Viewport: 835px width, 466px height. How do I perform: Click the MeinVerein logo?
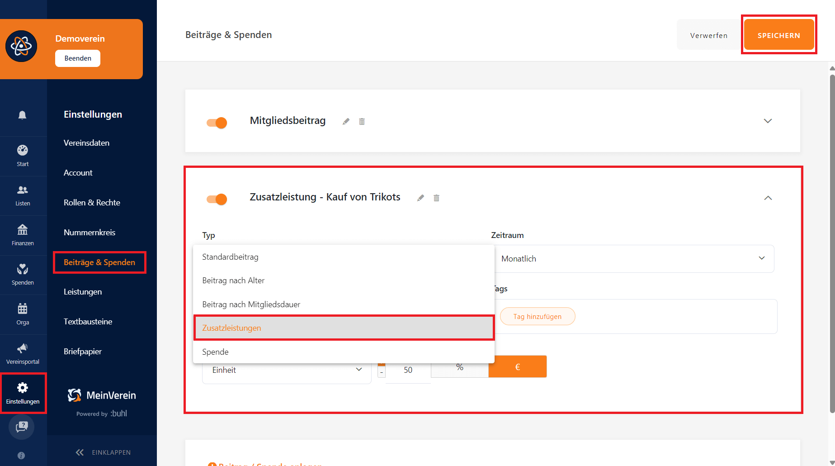[x=102, y=395]
